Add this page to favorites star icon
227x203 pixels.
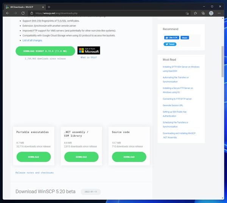pyautogui.click(x=187, y=13)
